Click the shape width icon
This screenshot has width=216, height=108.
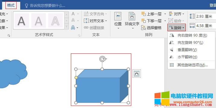tap(192, 25)
